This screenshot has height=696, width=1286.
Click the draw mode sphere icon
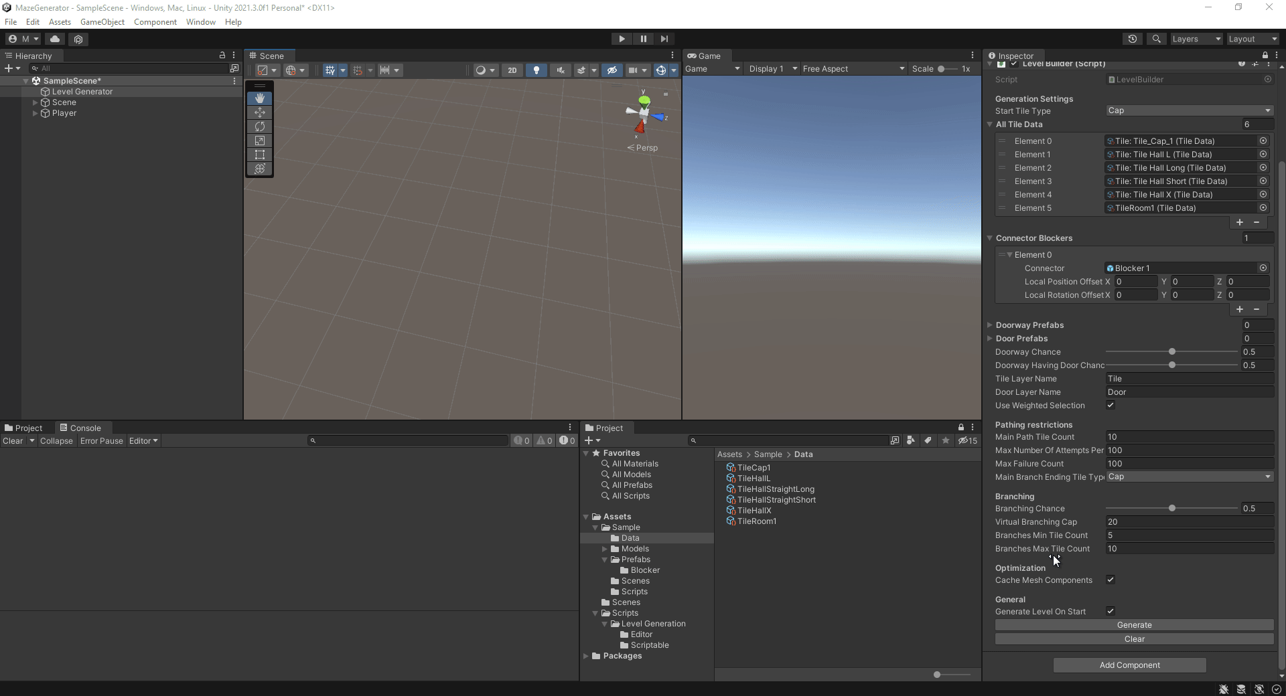[480, 70]
